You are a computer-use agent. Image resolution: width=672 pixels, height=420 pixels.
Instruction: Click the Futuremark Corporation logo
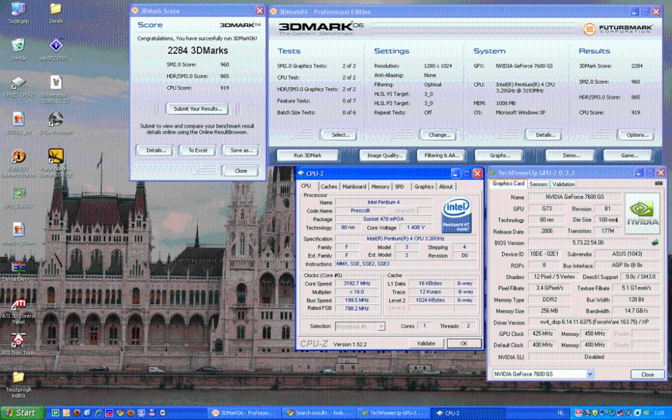tap(618, 29)
